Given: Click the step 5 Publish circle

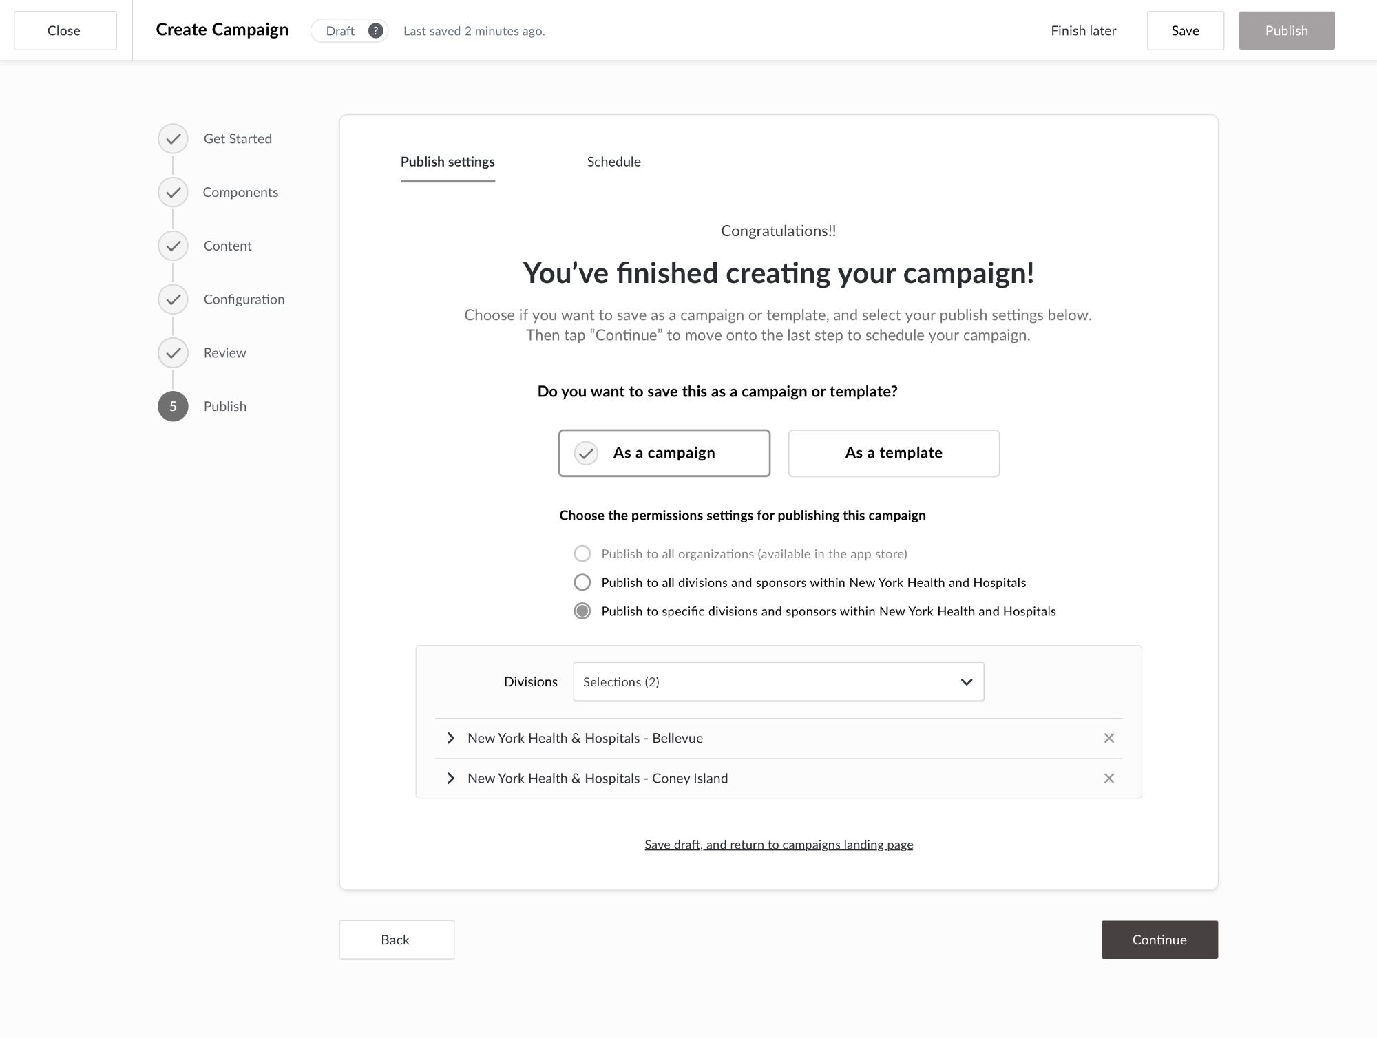Looking at the screenshot, I should click(173, 406).
